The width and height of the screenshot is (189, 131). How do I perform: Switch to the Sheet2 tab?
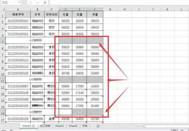73,126
